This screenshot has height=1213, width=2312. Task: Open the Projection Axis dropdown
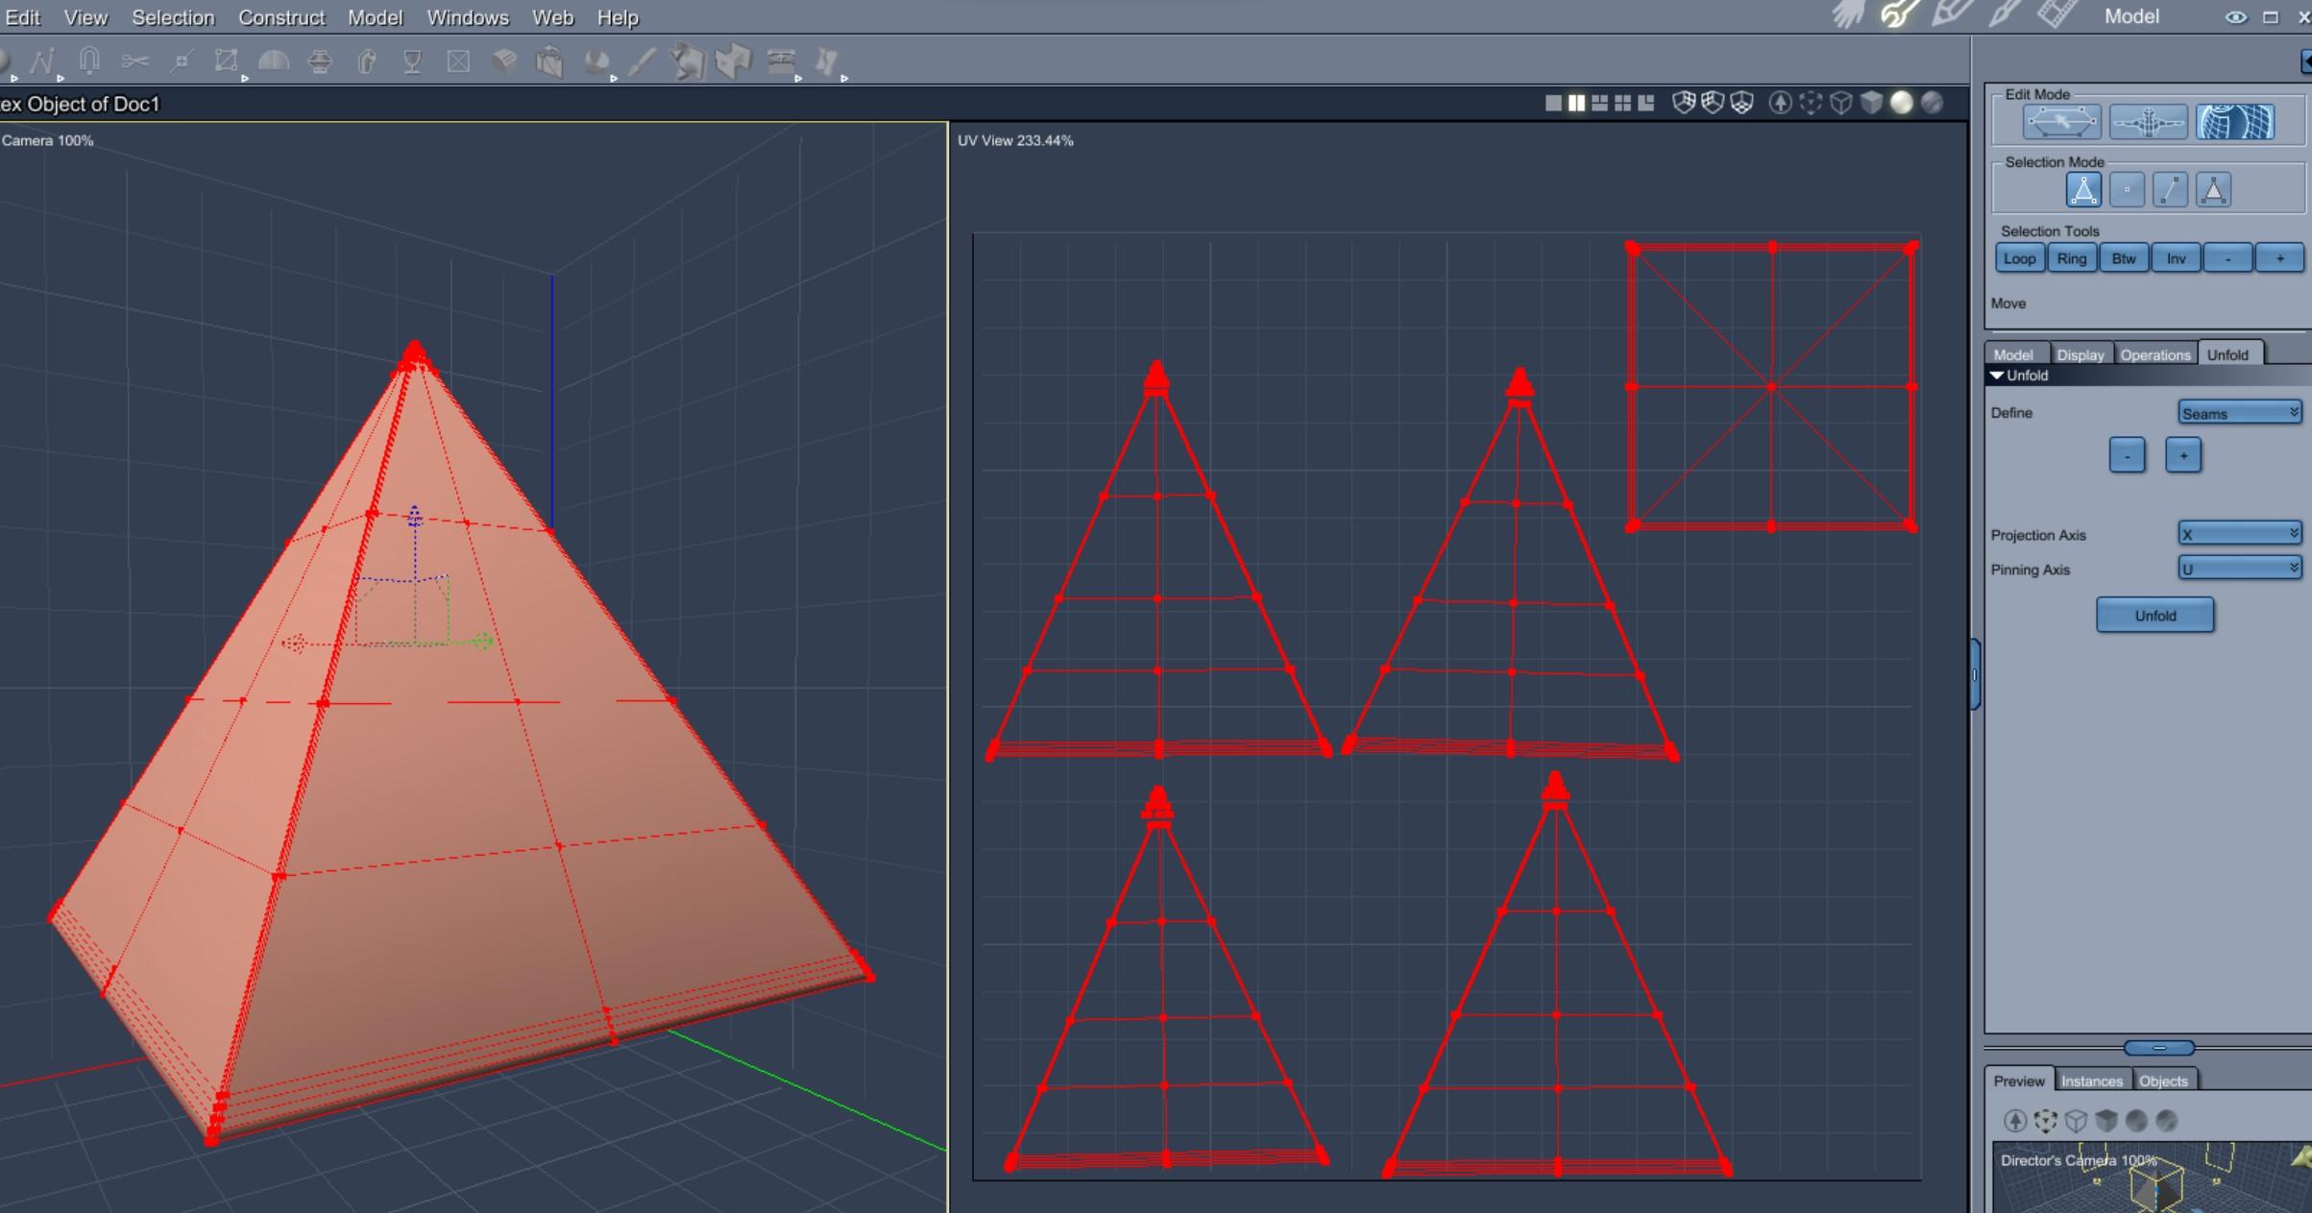tap(2239, 534)
